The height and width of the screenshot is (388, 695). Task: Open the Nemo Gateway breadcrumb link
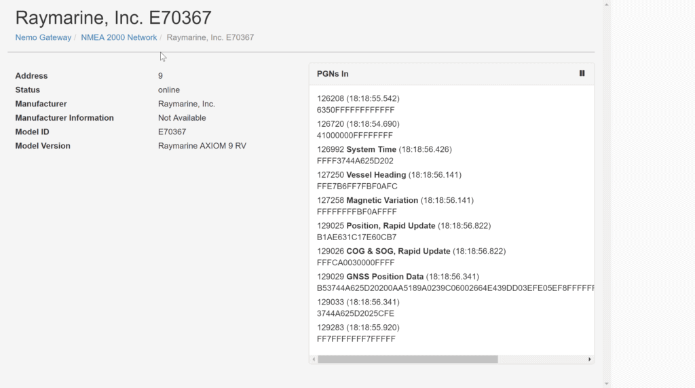pos(43,38)
